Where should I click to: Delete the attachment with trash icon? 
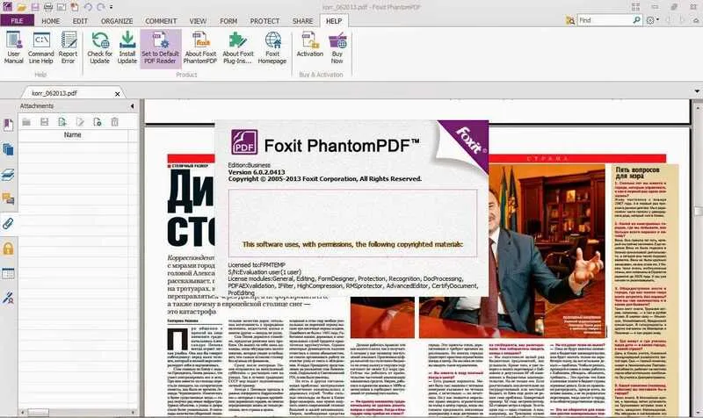click(x=115, y=122)
